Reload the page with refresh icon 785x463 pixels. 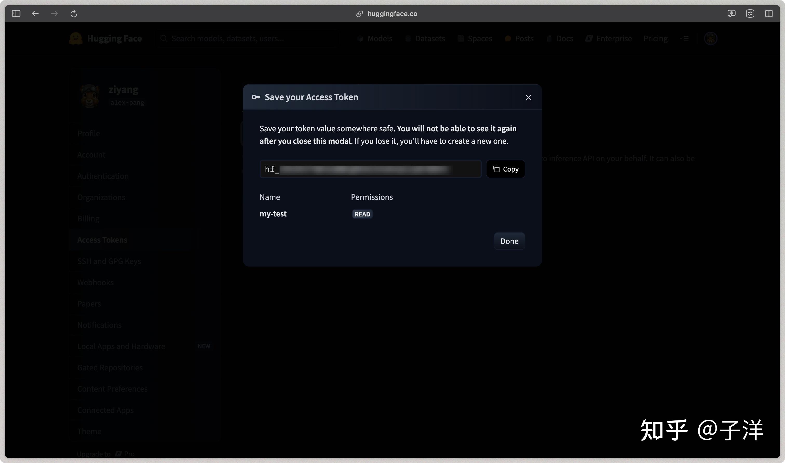click(74, 14)
